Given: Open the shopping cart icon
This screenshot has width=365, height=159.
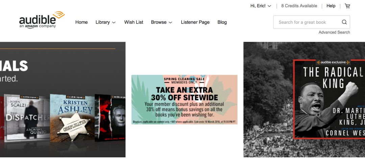Looking at the screenshot, I should click(x=347, y=6).
